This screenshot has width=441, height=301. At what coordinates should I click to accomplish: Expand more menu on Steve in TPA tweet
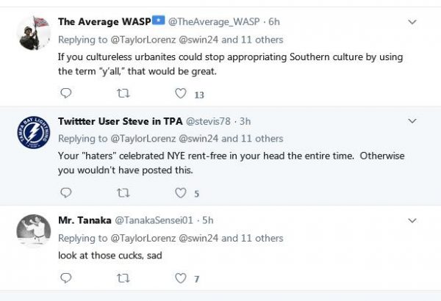(412, 120)
